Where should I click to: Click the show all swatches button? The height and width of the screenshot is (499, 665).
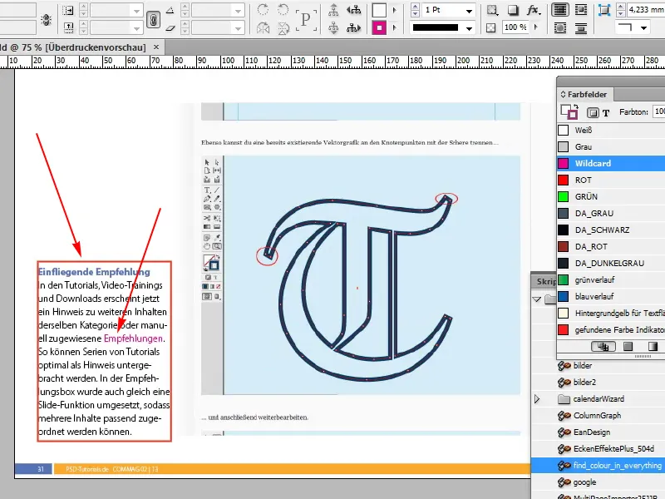pos(605,346)
